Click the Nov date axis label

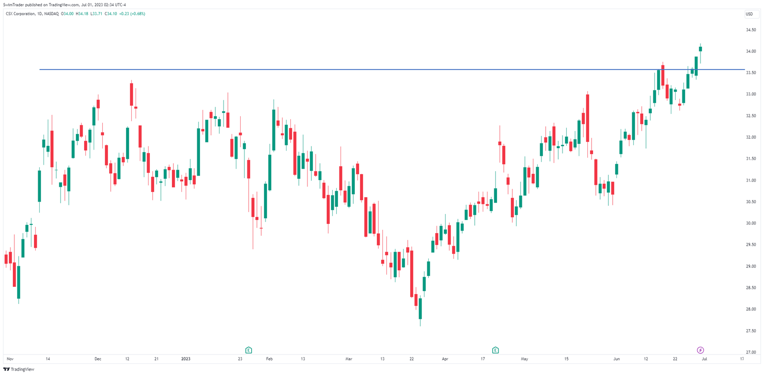coord(10,359)
